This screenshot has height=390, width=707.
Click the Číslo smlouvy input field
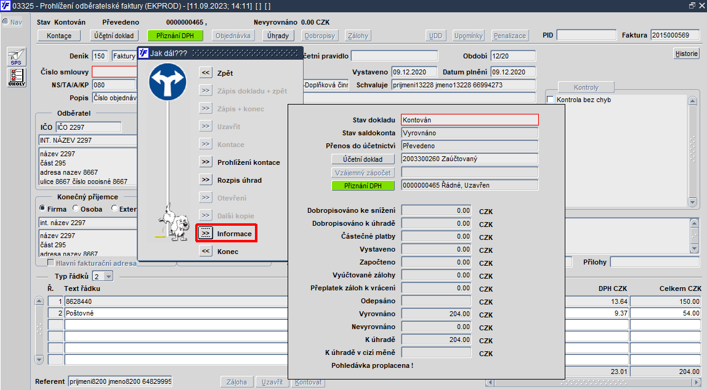(115, 72)
